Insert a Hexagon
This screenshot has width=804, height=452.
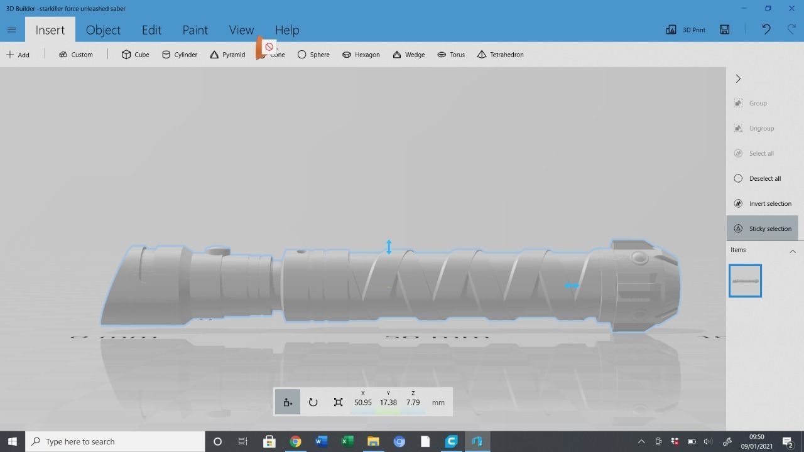(361, 55)
